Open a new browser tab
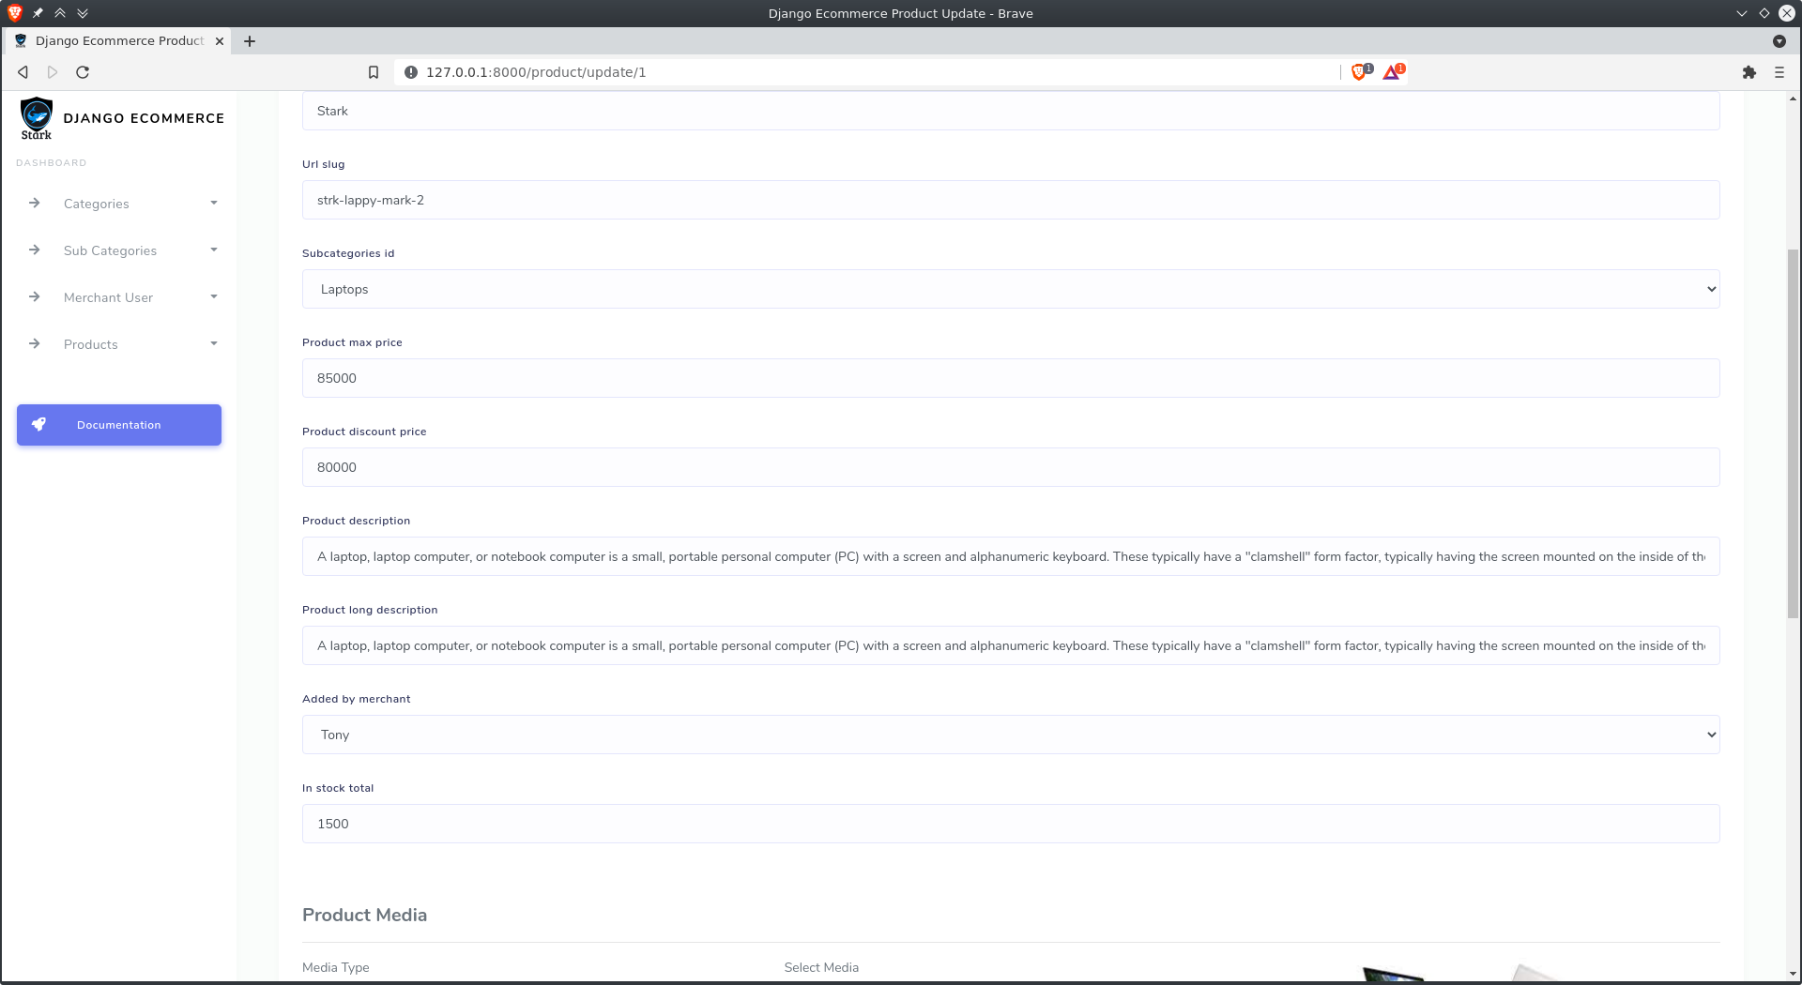 pyautogui.click(x=250, y=40)
